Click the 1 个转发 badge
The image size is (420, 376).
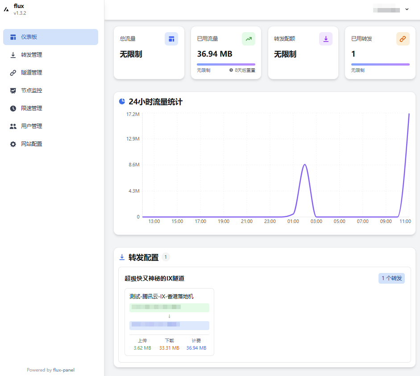coord(391,278)
